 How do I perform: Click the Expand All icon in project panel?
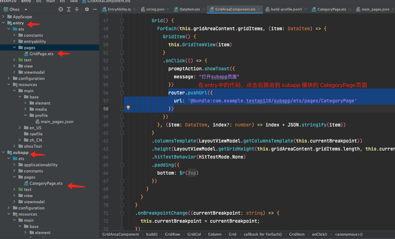pyautogui.click(x=69, y=9)
